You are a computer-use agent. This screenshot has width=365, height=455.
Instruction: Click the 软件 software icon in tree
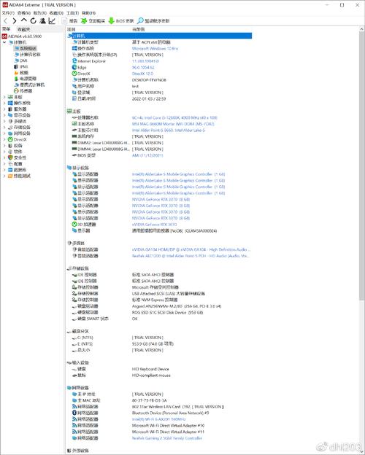click(10, 152)
